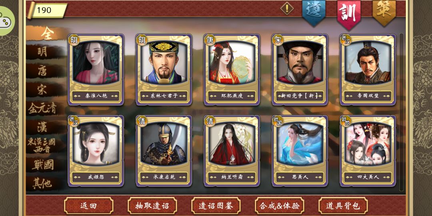Filter cards by 明 dynasty

[x=43, y=52]
